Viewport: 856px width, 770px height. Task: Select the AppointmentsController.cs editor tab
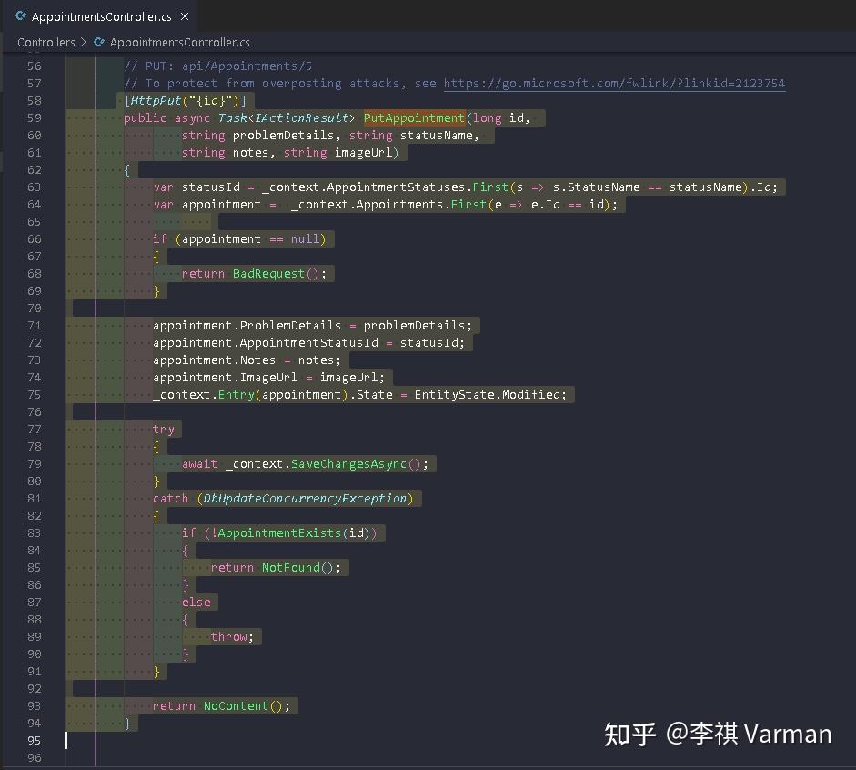point(102,16)
